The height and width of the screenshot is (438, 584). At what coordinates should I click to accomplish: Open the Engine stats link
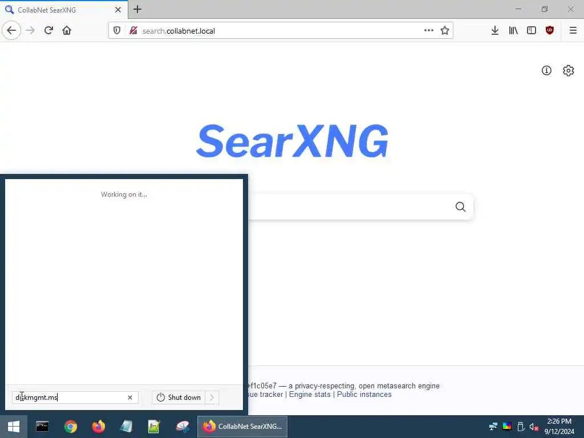(x=310, y=395)
